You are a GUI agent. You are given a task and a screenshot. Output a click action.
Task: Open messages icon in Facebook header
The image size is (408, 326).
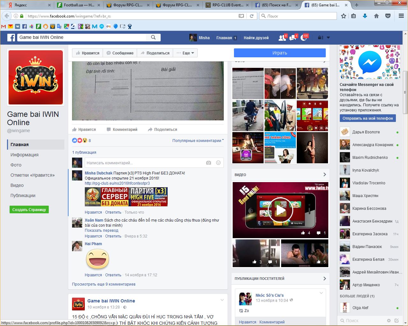tap(293, 38)
